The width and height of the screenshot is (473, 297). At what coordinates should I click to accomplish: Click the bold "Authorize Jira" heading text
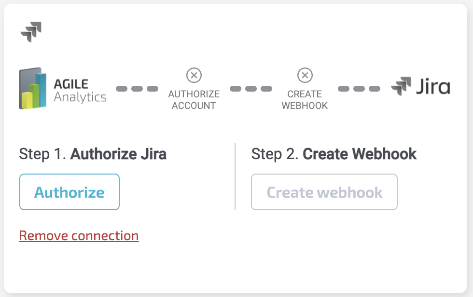118,154
